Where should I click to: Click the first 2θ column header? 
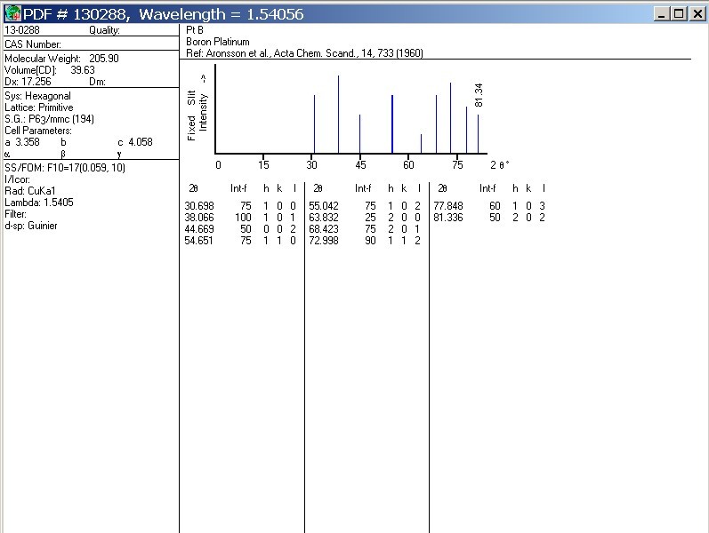click(x=194, y=188)
